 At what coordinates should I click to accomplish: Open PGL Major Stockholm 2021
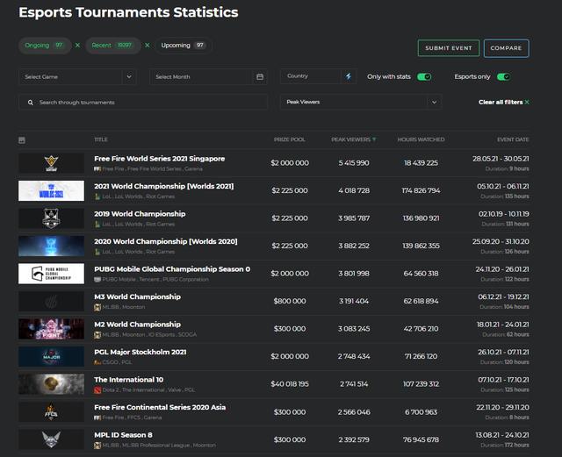pos(140,352)
